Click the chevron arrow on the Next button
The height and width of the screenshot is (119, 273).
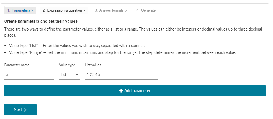[25, 110]
